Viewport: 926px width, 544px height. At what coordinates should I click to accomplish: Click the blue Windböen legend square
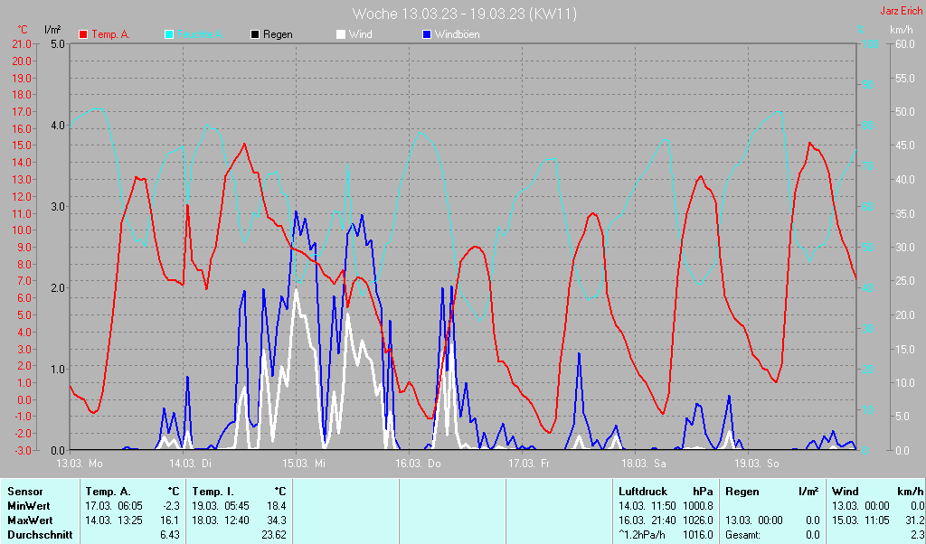pos(427,34)
